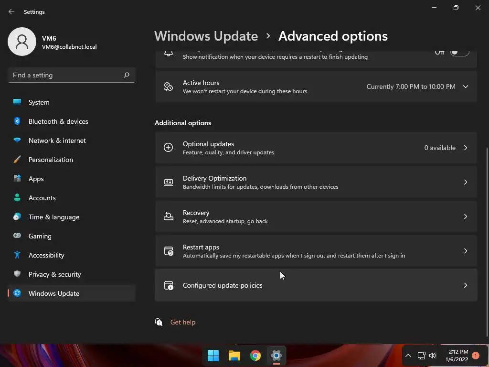Click the Apps icon in sidebar
Screen dimensions: 489x367
point(17,179)
